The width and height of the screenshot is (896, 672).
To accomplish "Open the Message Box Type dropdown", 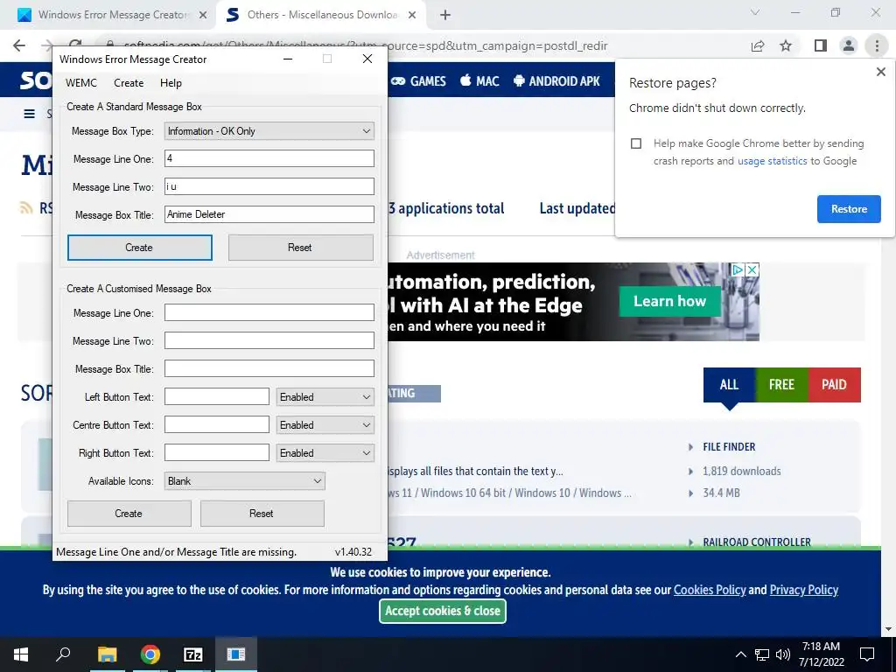I will point(269,131).
